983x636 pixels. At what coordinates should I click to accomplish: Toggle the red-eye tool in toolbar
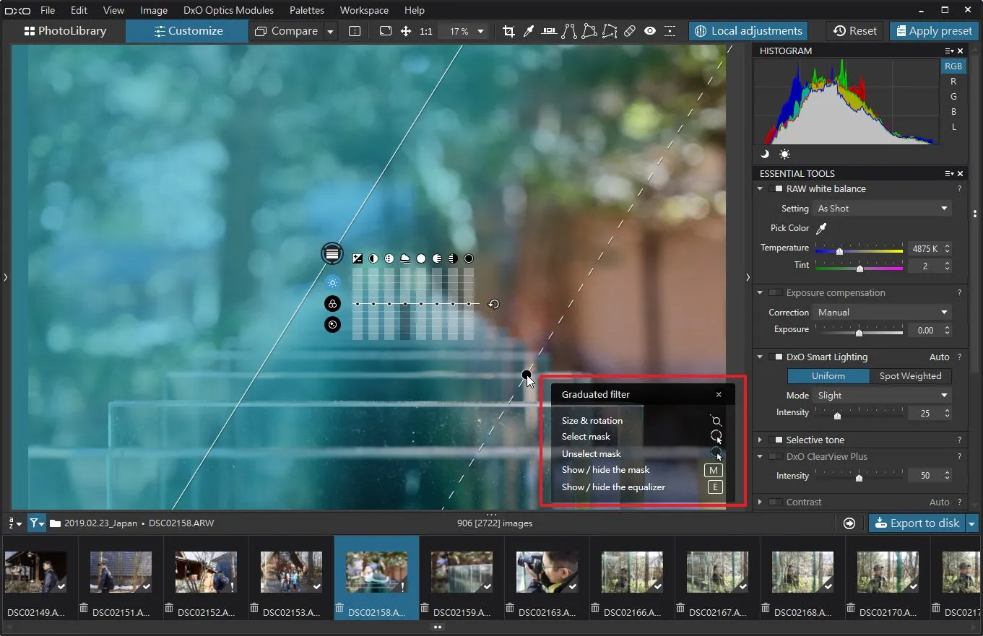pyautogui.click(x=650, y=31)
